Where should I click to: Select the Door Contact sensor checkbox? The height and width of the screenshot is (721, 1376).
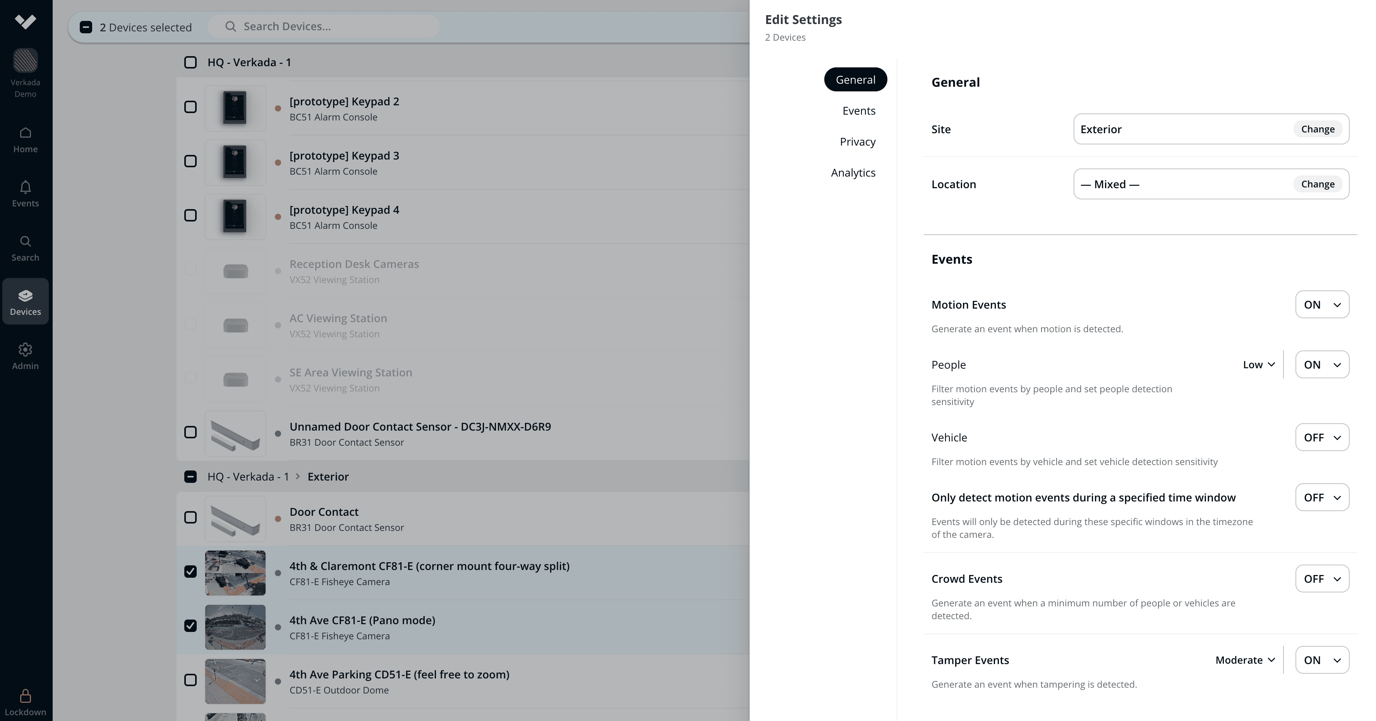click(190, 518)
